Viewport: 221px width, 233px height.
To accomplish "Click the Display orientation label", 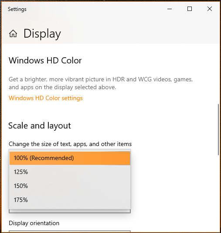I will 34,223.
